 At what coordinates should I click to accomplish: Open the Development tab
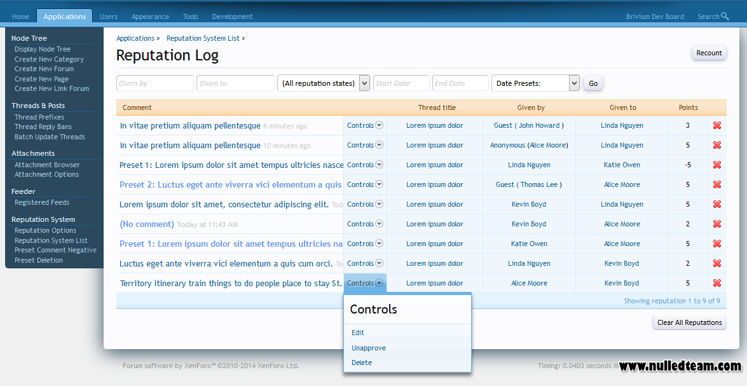click(x=233, y=16)
